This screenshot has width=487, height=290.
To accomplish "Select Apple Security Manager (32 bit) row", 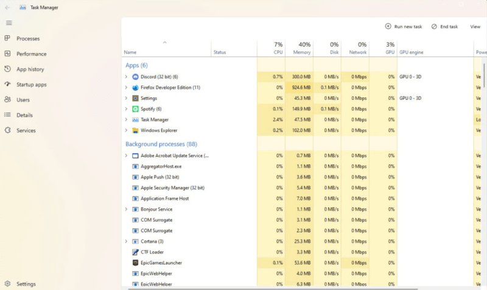I will point(259,188).
